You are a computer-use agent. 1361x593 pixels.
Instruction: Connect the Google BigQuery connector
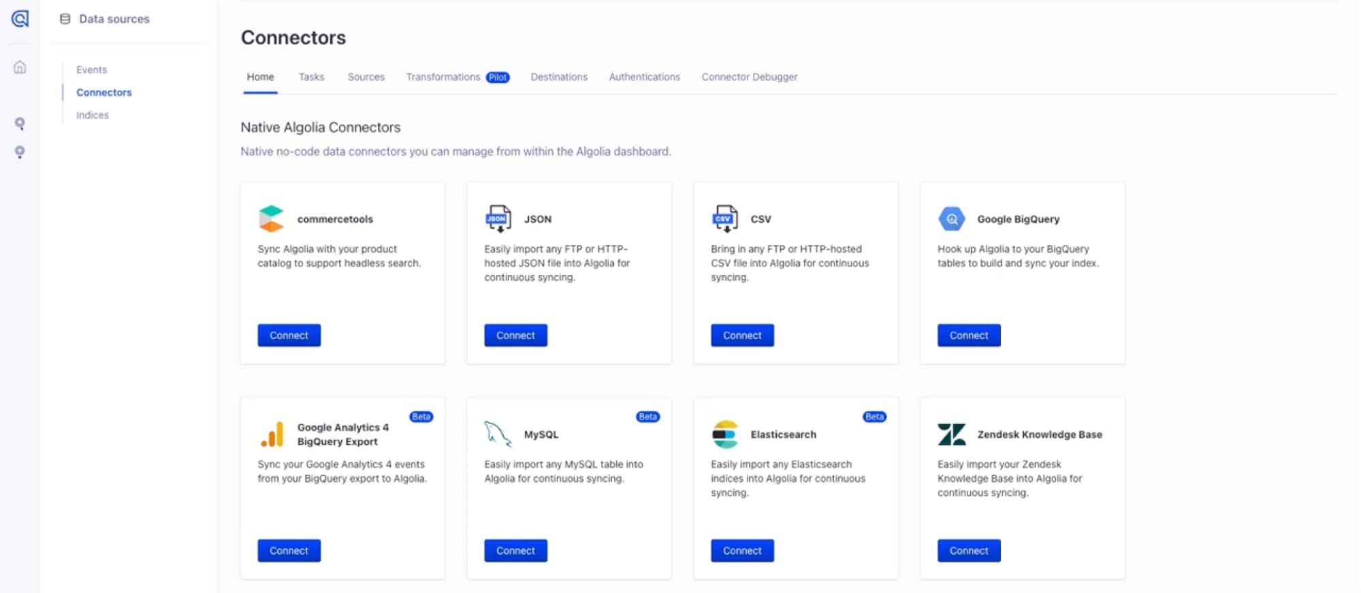(x=970, y=336)
